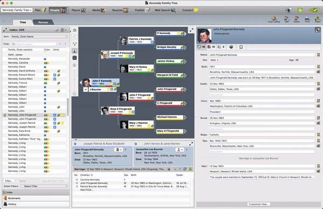Image resolution: width=323 pixels, height=209 pixels.
Task: Open the Color Coding tool
Action: click(273, 19)
